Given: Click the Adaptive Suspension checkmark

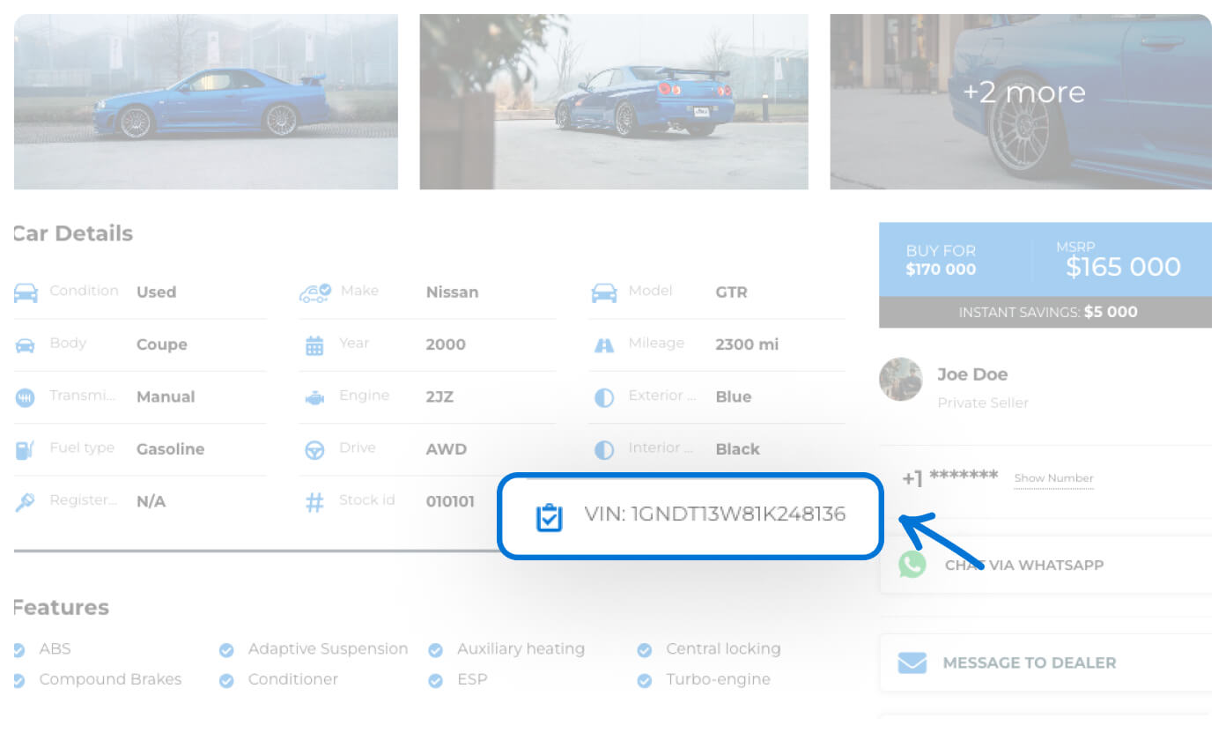Looking at the screenshot, I should tap(226, 650).
